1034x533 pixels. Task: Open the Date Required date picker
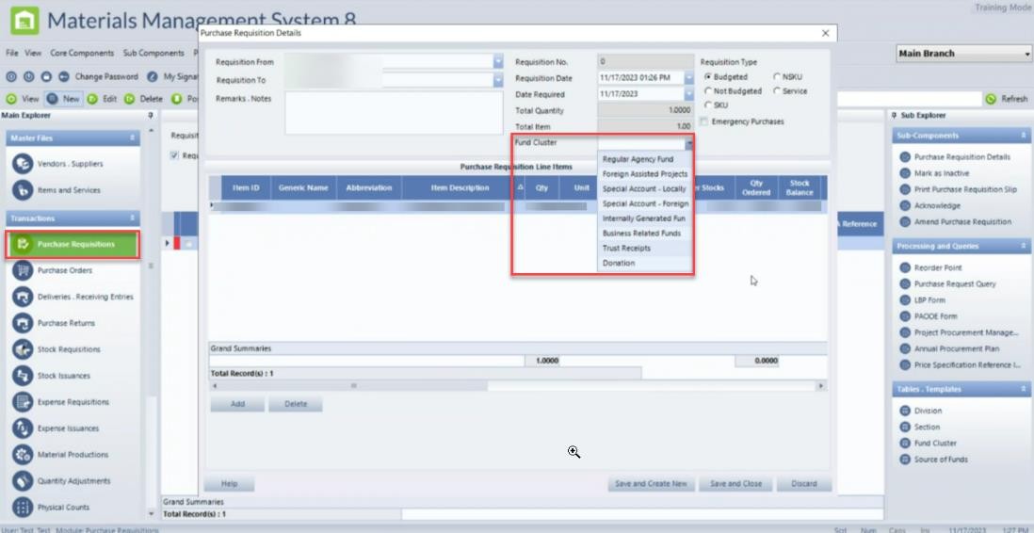click(x=688, y=94)
